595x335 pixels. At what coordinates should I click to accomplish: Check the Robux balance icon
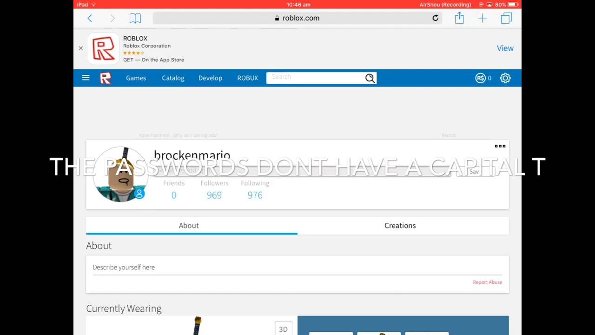pos(480,78)
